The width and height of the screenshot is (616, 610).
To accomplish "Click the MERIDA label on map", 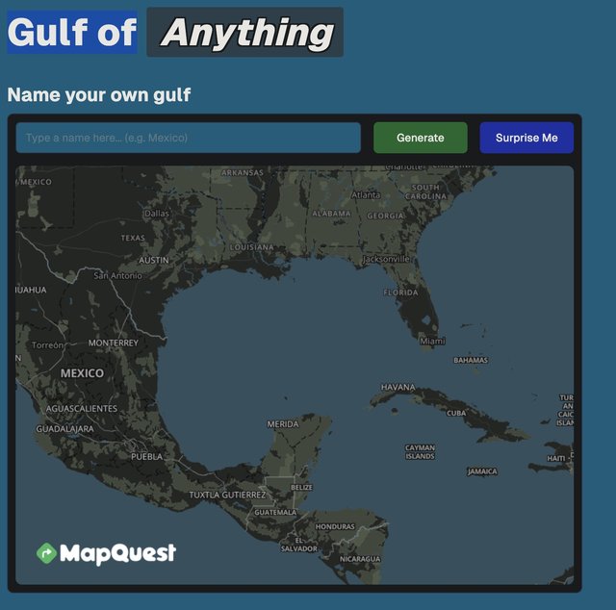I will pos(283,423).
